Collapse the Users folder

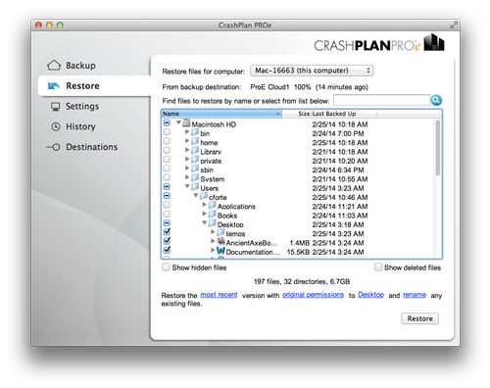click(x=187, y=186)
